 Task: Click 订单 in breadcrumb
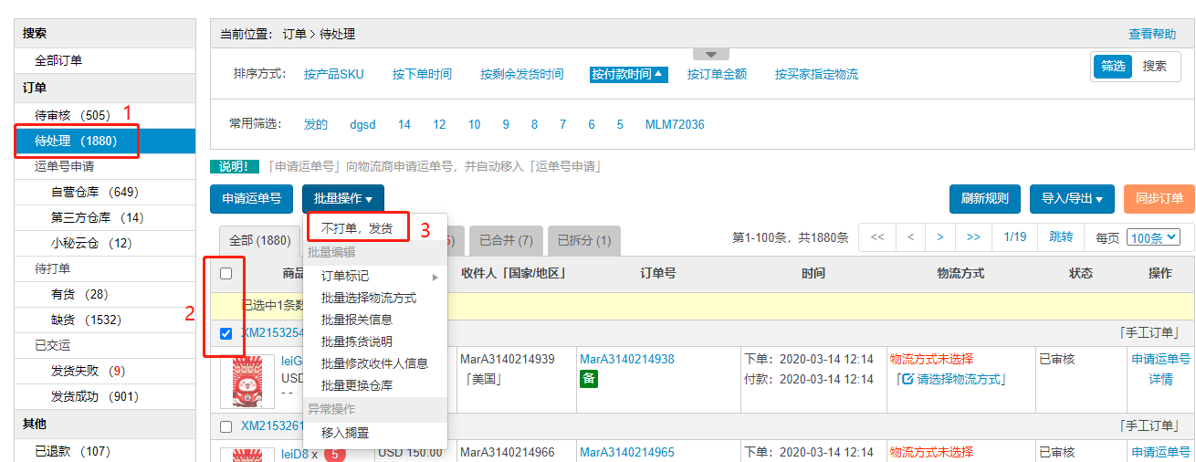pyautogui.click(x=295, y=34)
